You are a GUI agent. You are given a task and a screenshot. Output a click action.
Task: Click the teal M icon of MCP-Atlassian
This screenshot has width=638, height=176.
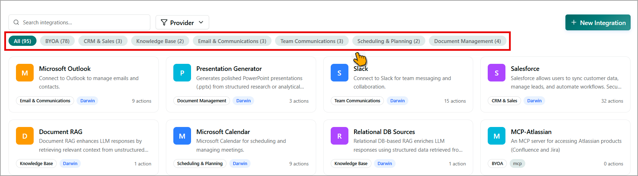[497, 136]
